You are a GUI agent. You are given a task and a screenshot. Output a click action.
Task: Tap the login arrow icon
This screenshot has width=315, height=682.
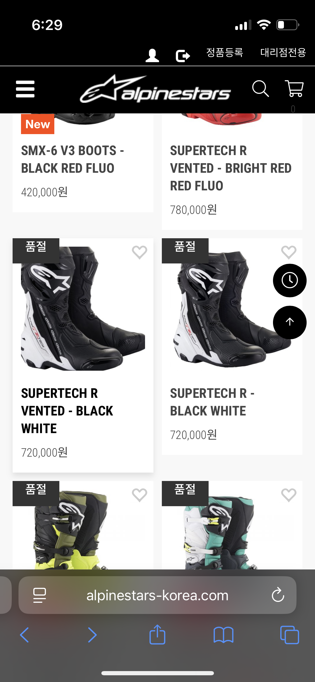[x=183, y=55]
